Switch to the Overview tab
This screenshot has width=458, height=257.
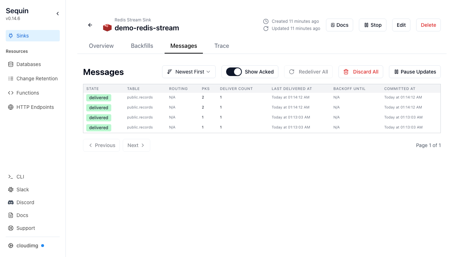click(101, 46)
